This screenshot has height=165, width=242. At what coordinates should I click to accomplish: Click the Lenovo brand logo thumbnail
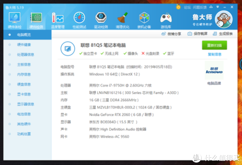[214, 70]
